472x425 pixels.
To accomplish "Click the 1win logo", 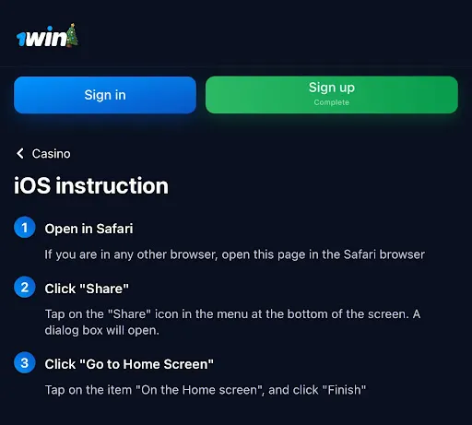I will (x=47, y=36).
